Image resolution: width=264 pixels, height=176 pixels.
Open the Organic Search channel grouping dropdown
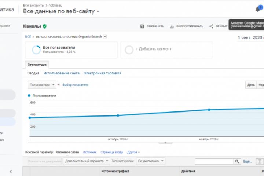pos(105,37)
